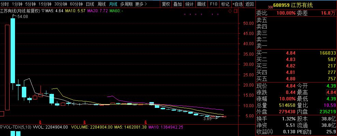This screenshot has width=337, height=136.
Task: Toggle 复权 price adjustment
Action: [x=166, y=4]
